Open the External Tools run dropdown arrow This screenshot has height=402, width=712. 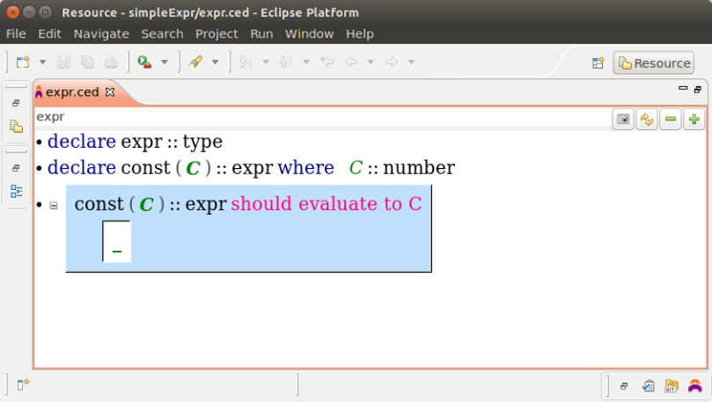point(164,62)
